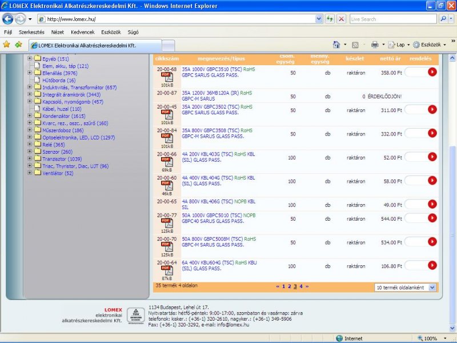Click the RSS feeds icon
Image resolution: width=457 pixels, height=343 pixels.
[x=355, y=45]
